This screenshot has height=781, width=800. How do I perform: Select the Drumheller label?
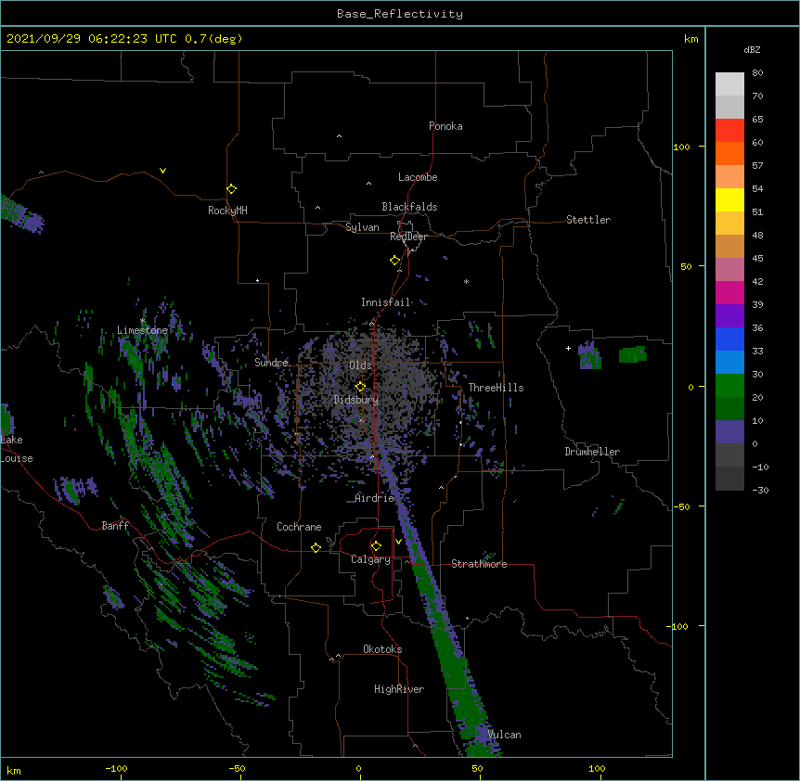[x=592, y=452]
